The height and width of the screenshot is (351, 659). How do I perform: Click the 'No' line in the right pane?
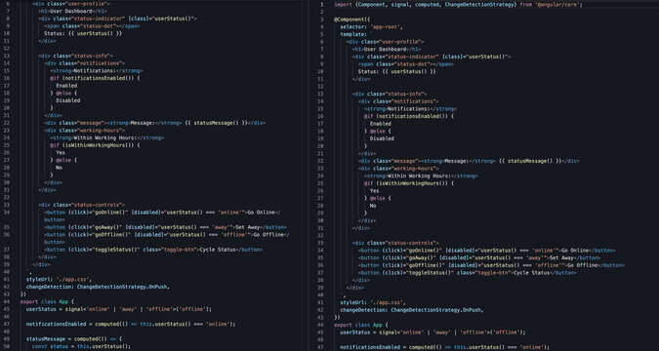pos(373,206)
